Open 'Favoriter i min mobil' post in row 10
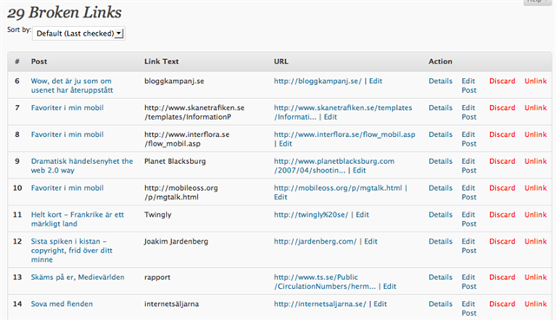The image size is (556, 320). click(67, 188)
